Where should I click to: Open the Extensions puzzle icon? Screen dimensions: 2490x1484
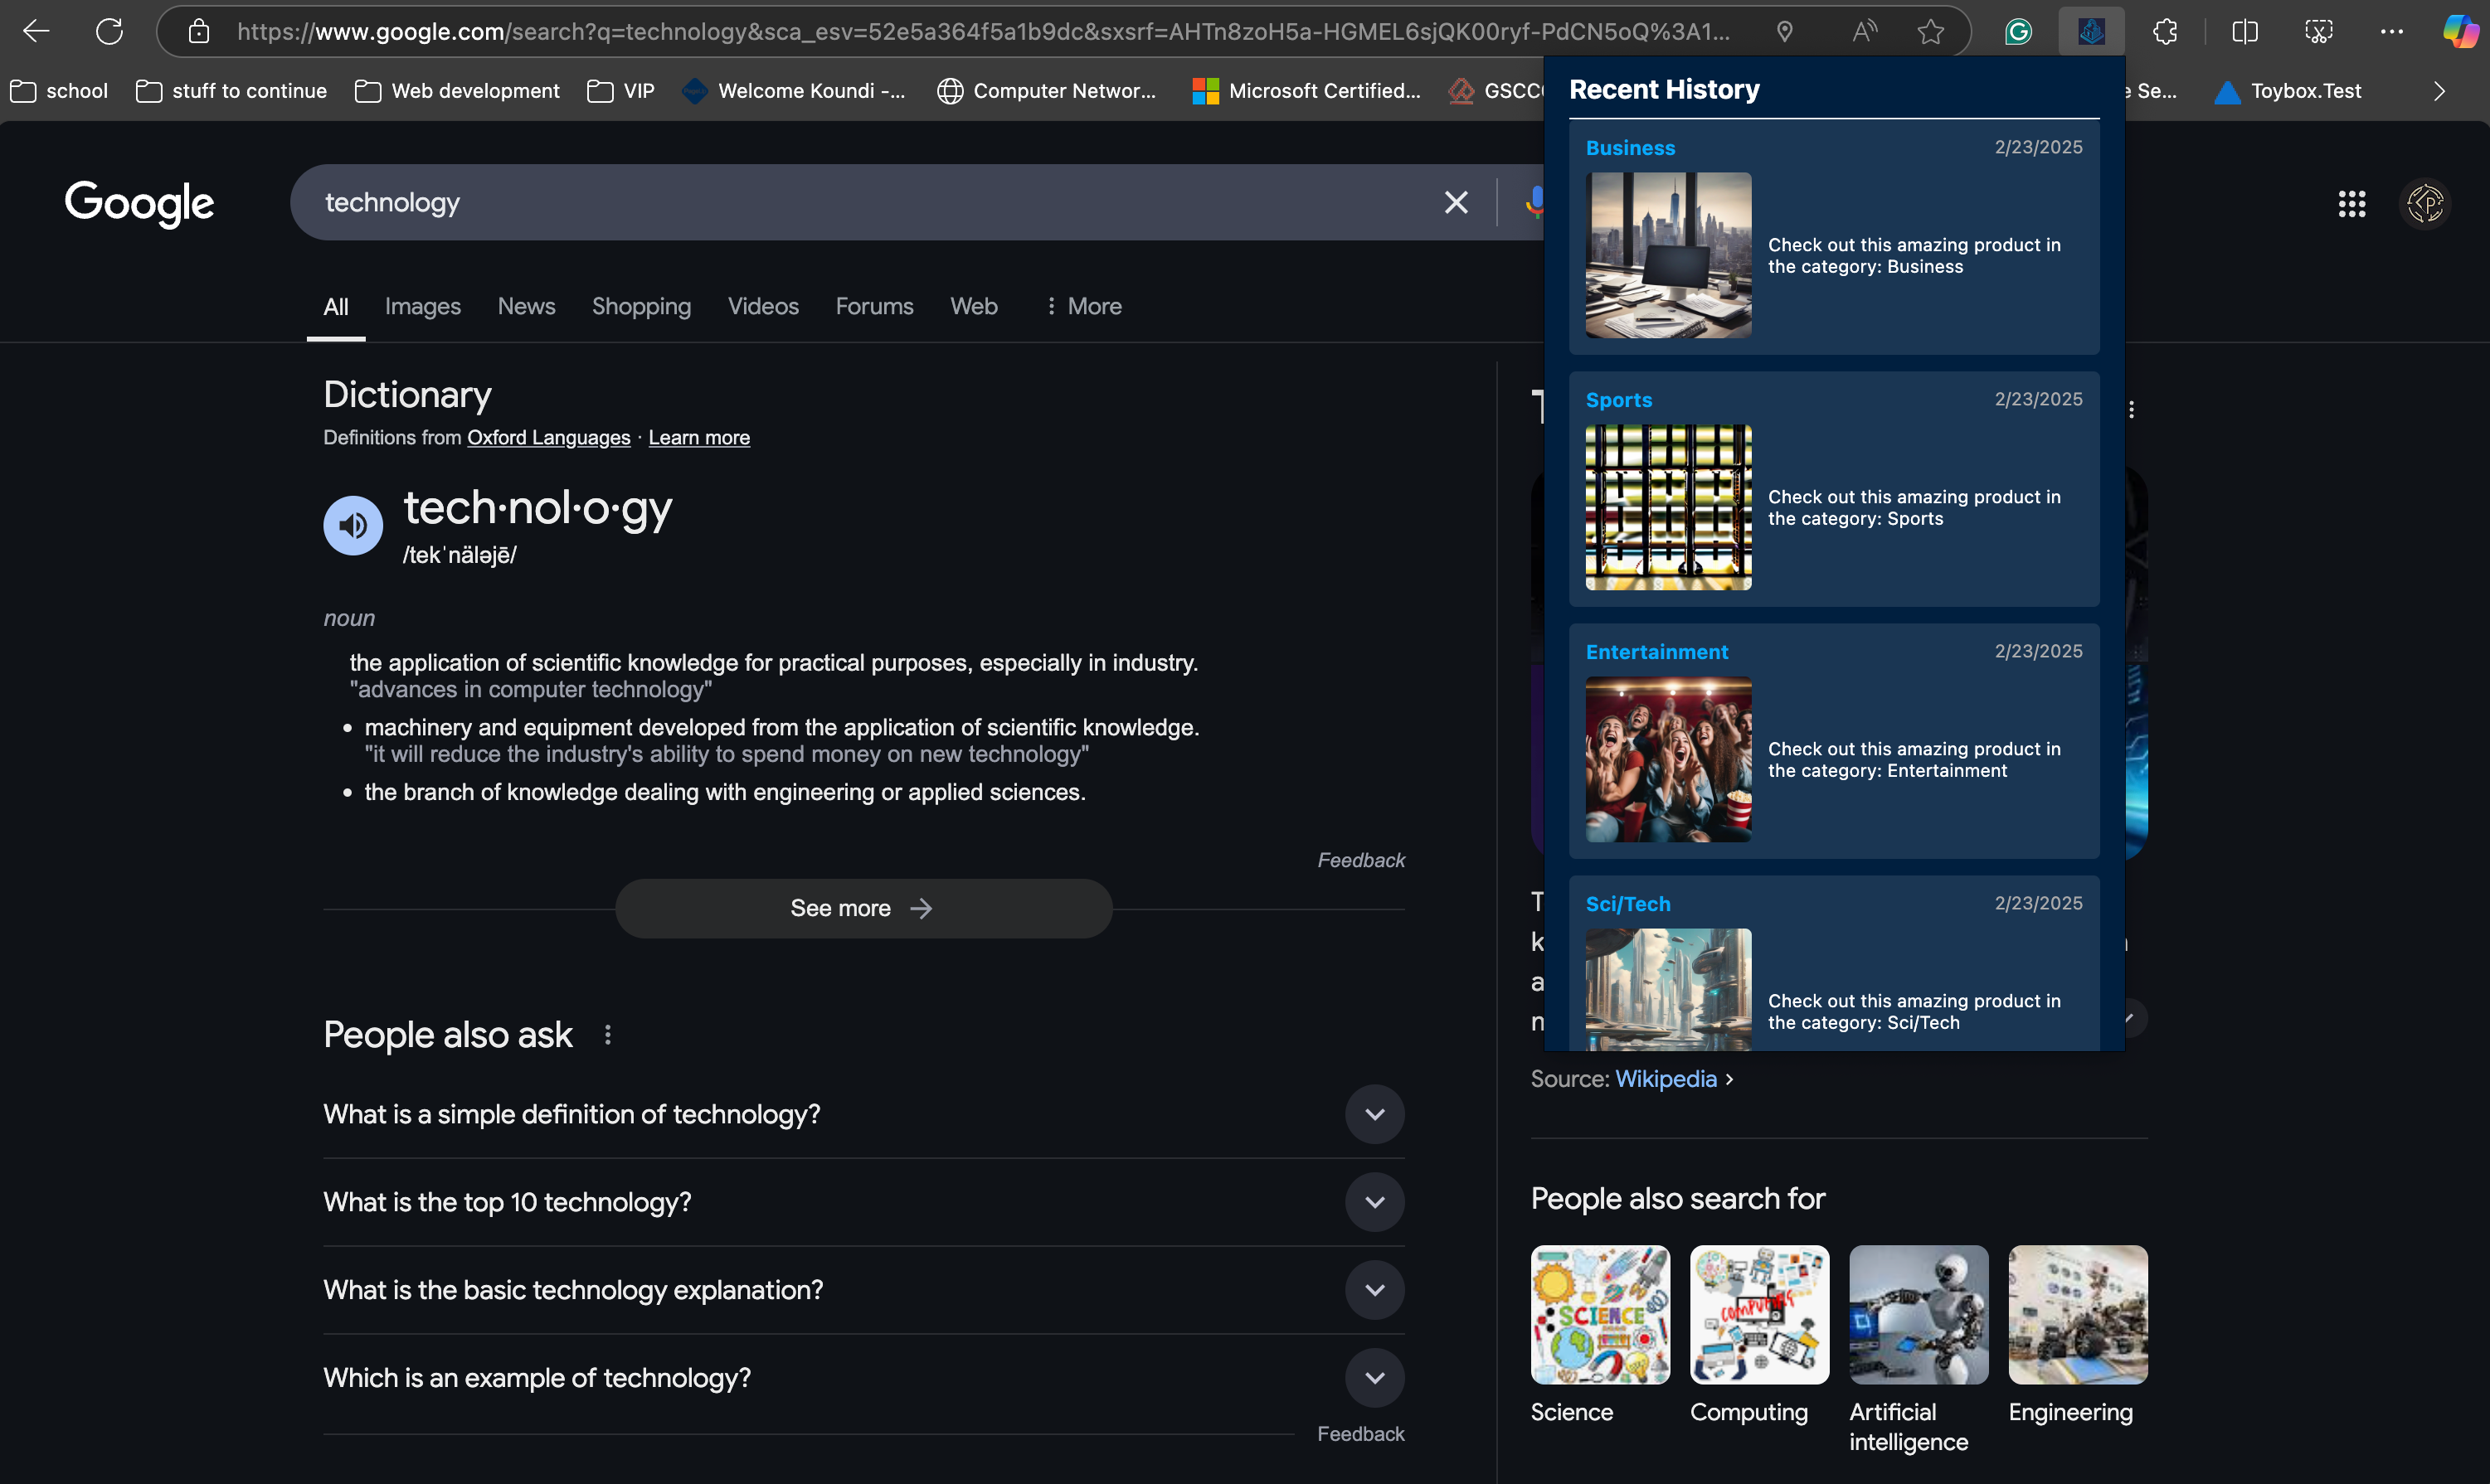[x=2165, y=32]
